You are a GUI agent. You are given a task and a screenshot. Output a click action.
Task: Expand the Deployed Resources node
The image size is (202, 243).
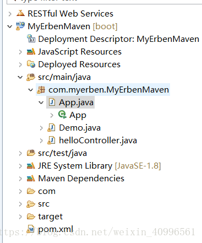tap(20, 64)
